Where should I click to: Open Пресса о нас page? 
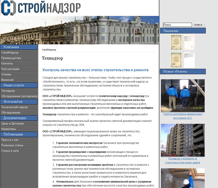tap(10, 140)
